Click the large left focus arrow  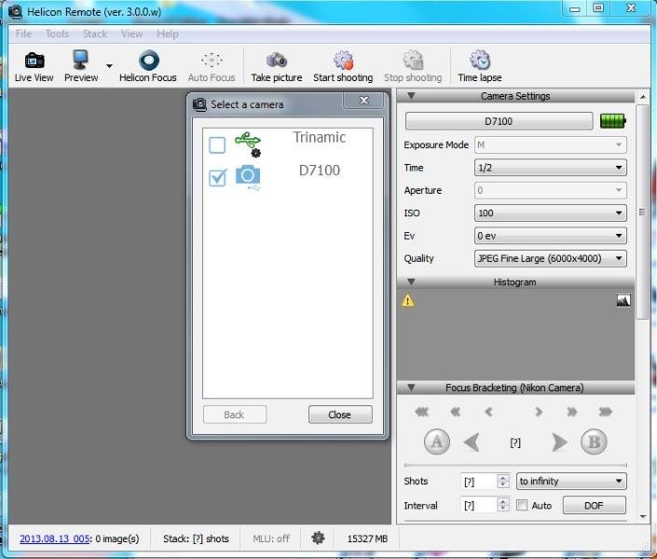tap(472, 443)
